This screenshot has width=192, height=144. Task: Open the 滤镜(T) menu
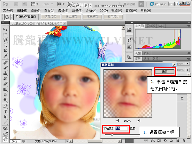click(x=77, y=11)
